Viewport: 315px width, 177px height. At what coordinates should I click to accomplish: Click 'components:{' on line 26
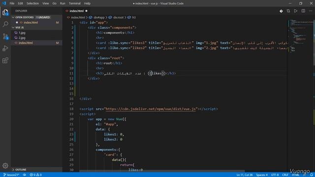click(x=108, y=149)
